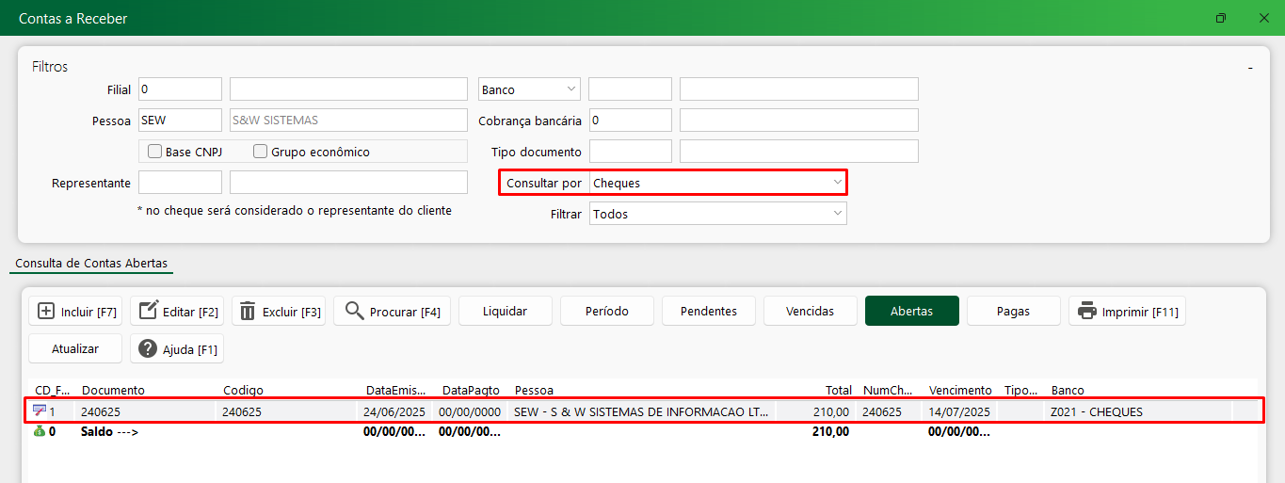Click the Procurar [F4] magnifier icon

pyautogui.click(x=354, y=311)
